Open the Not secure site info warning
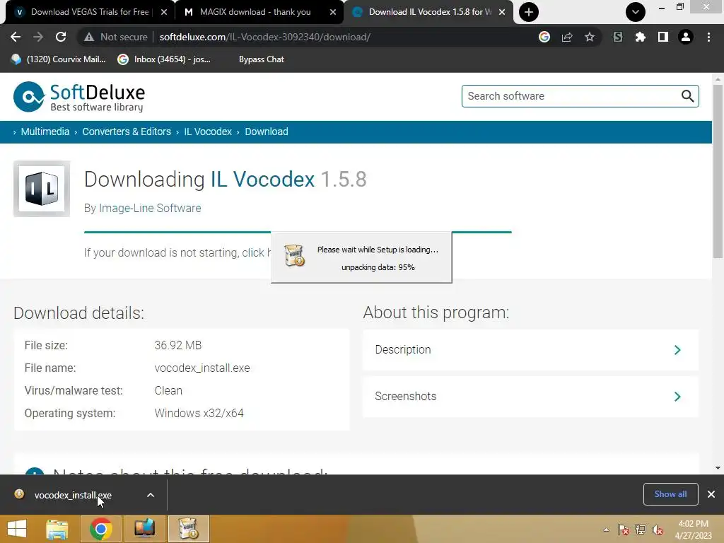724x543 pixels. [x=116, y=37]
